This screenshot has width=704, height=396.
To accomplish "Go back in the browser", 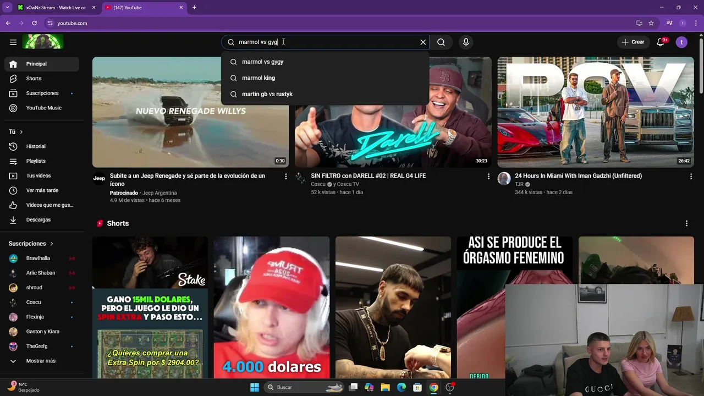I will [8, 23].
